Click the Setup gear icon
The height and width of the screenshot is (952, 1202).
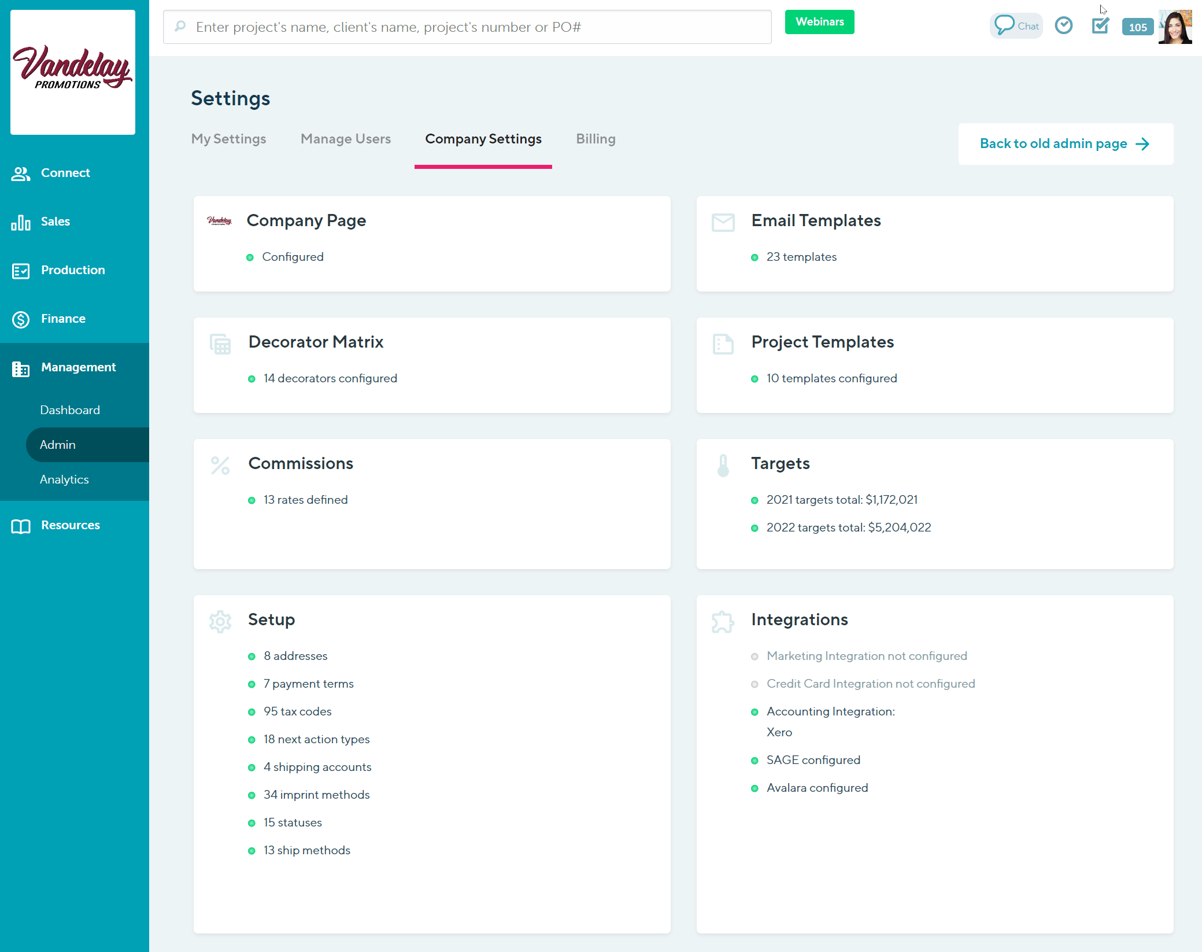[220, 621]
